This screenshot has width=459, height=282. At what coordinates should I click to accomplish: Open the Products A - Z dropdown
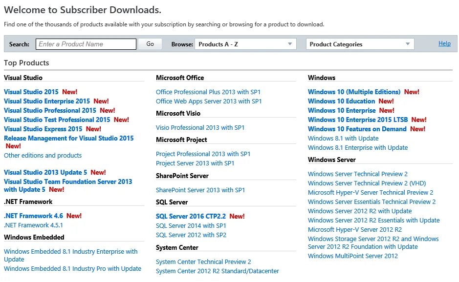click(x=245, y=44)
